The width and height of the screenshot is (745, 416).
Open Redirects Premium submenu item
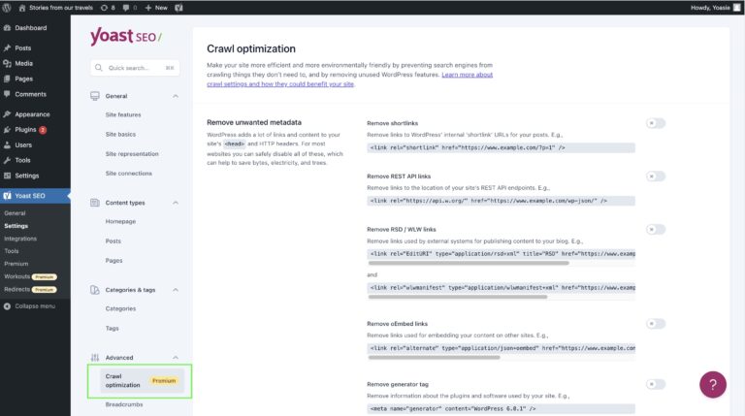pyautogui.click(x=30, y=290)
